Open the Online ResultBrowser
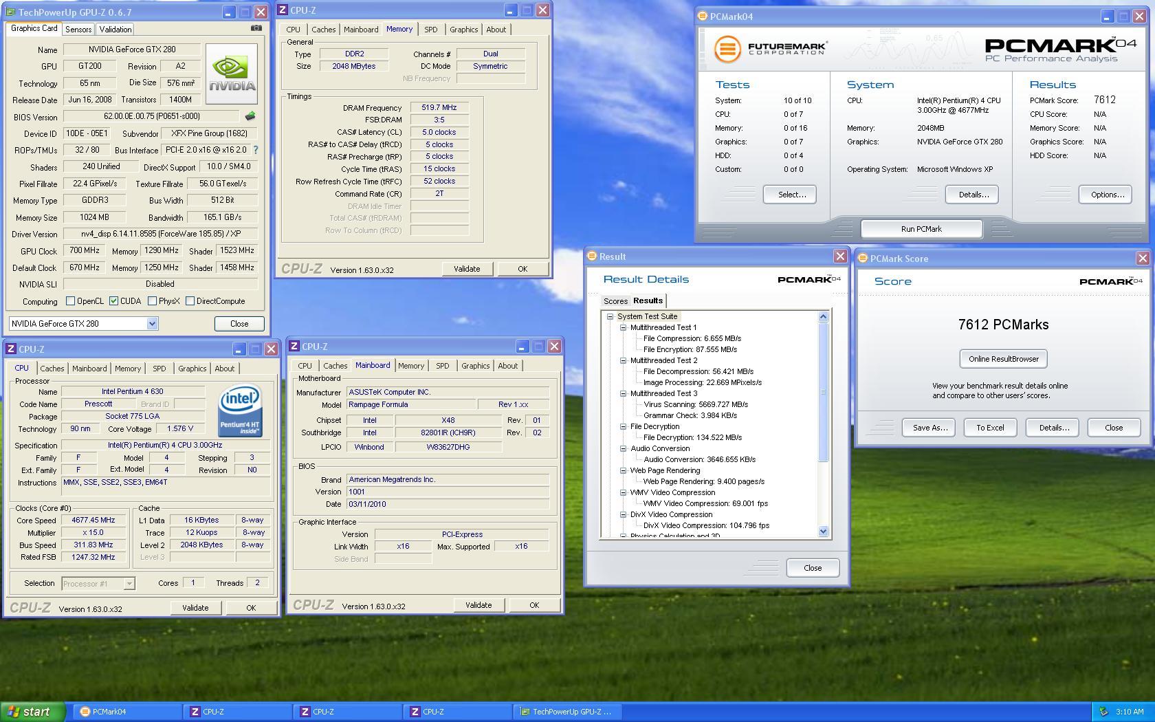1155x722 pixels. (x=1003, y=359)
